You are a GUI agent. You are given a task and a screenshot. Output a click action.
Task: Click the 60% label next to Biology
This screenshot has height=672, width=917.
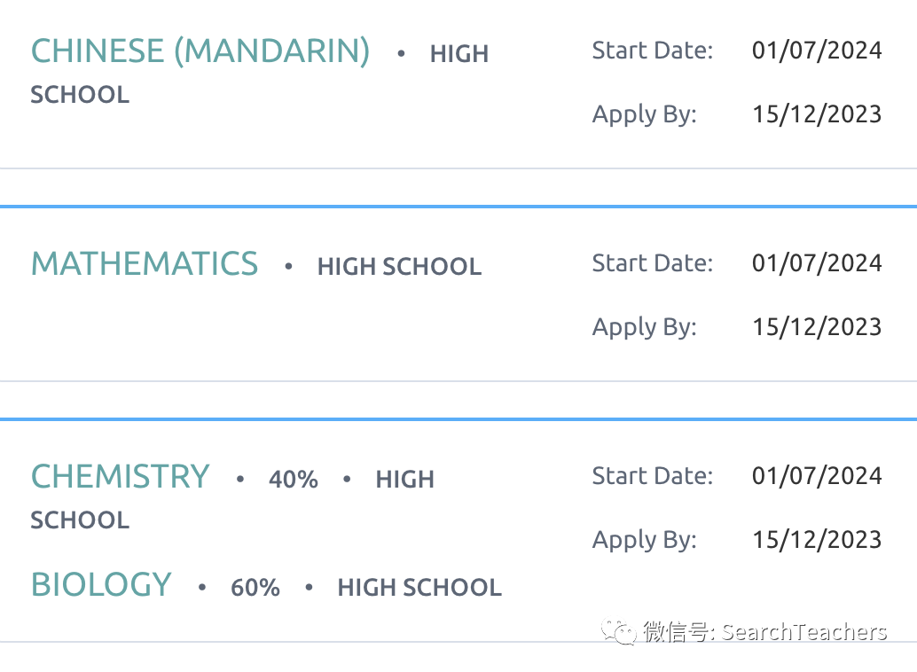255,588
